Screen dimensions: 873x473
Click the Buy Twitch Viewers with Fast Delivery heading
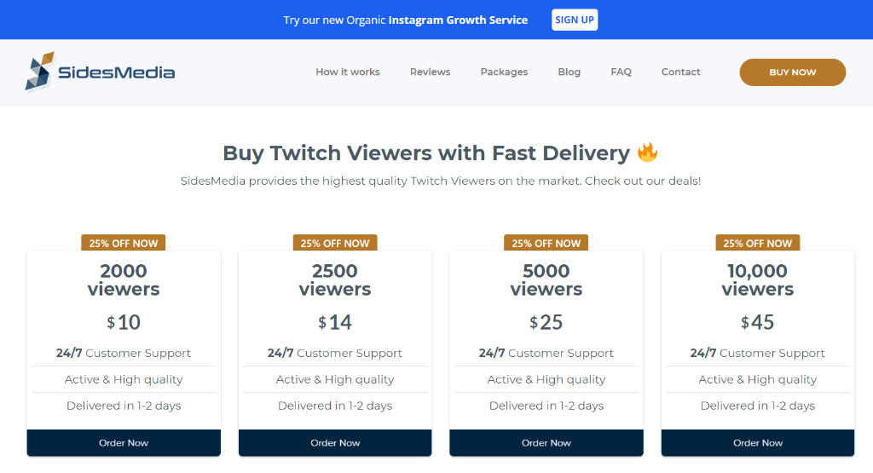click(x=426, y=153)
